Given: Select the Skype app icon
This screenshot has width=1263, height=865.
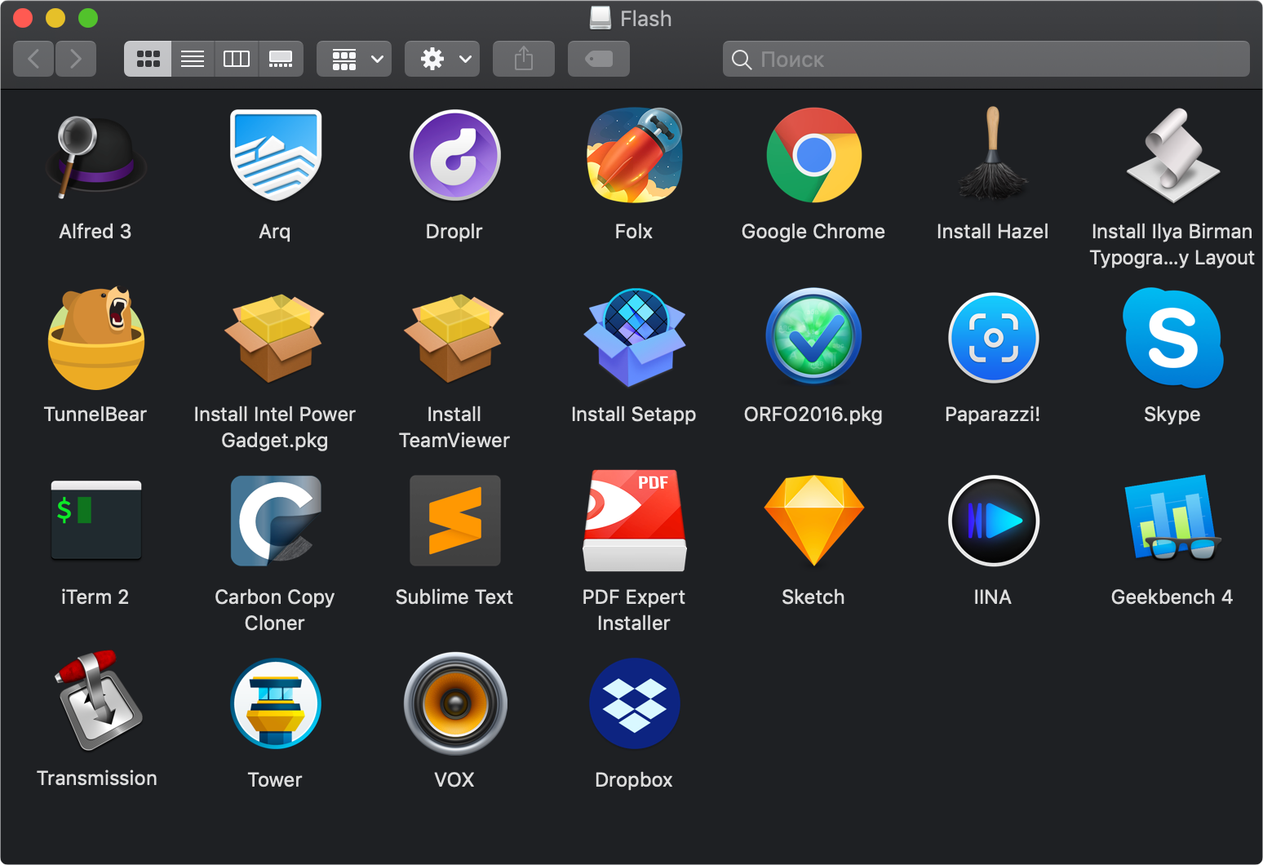Looking at the screenshot, I should [1173, 338].
